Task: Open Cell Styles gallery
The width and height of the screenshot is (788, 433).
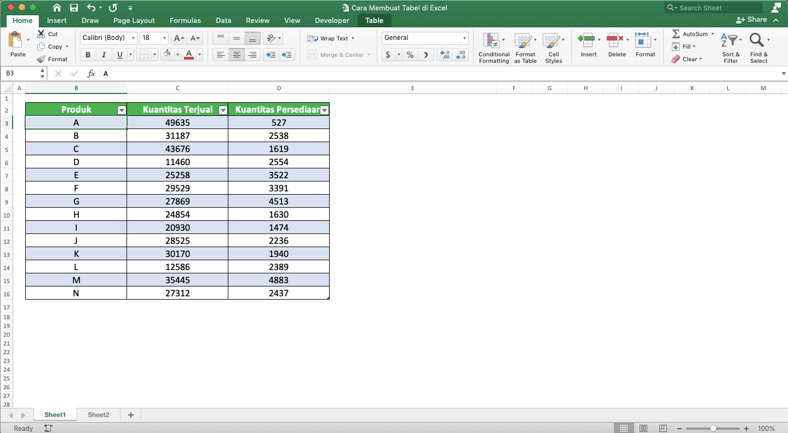Action: pos(554,48)
